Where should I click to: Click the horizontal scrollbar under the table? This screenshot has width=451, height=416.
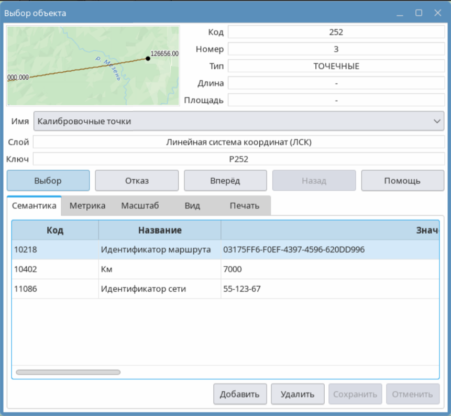coord(68,372)
